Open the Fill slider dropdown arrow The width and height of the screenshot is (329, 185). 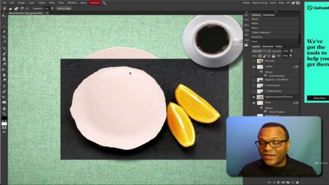tap(290, 56)
